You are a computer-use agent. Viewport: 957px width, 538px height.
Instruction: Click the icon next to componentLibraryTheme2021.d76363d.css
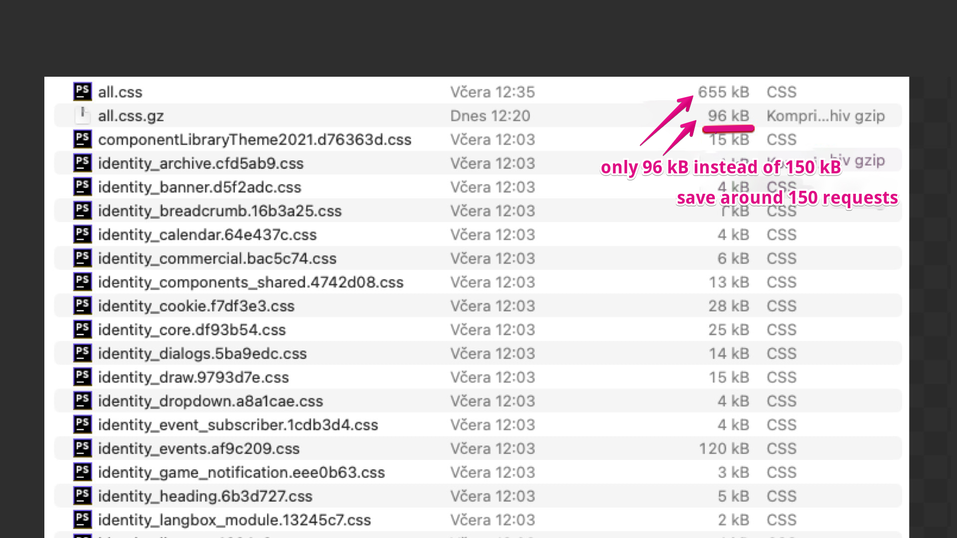(x=82, y=139)
